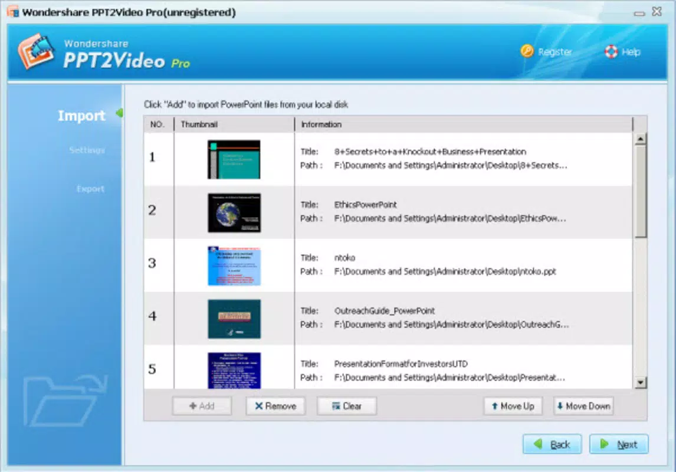Click row number 1 in list

point(152,157)
